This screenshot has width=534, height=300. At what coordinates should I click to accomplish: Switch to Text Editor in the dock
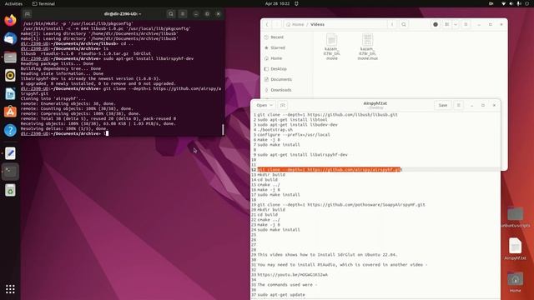click(x=10, y=153)
